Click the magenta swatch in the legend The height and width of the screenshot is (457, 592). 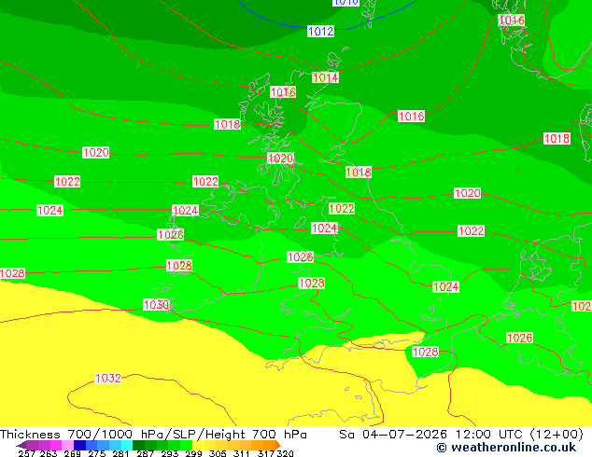[x=56, y=445]
